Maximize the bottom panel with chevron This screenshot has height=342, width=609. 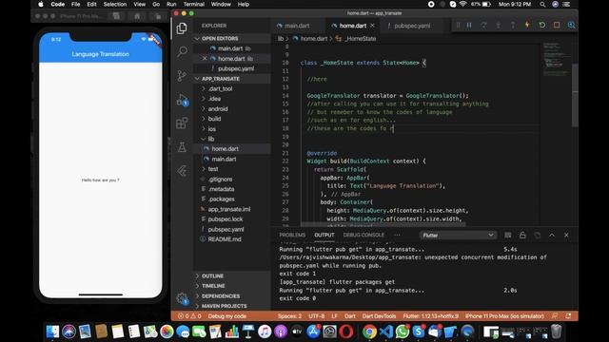coord(552,235)
